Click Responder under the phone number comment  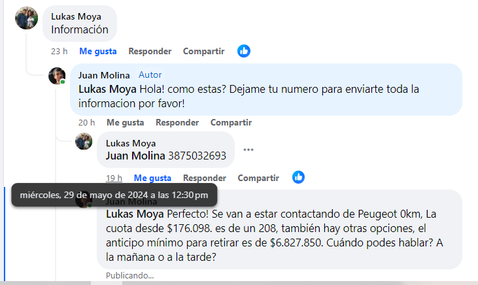(205, 178)
